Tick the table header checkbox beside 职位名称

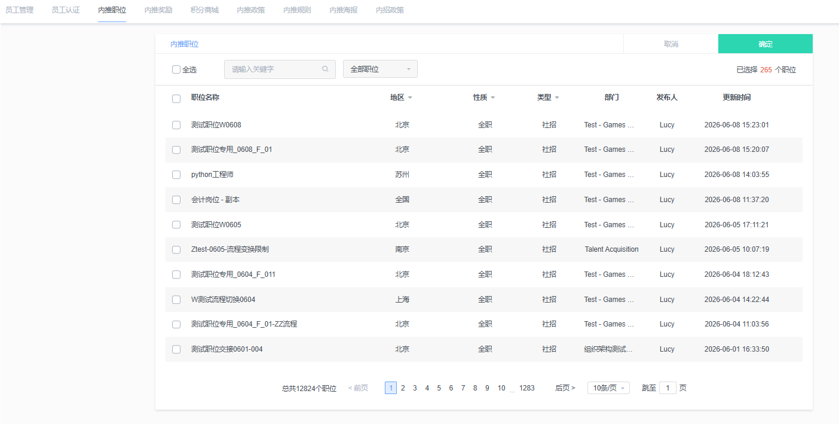(x=176, y=99)
